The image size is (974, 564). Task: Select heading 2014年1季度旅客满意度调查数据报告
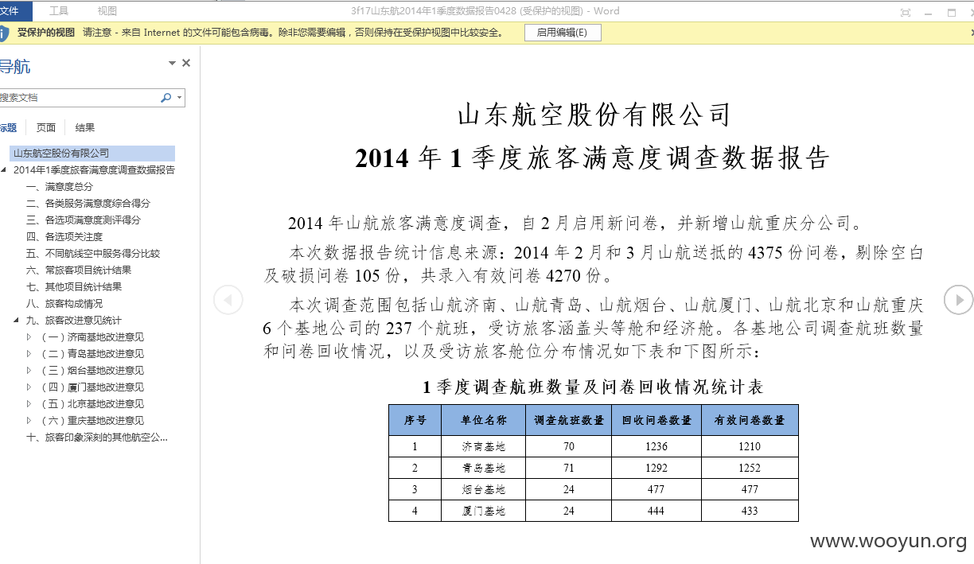point(94,170)
